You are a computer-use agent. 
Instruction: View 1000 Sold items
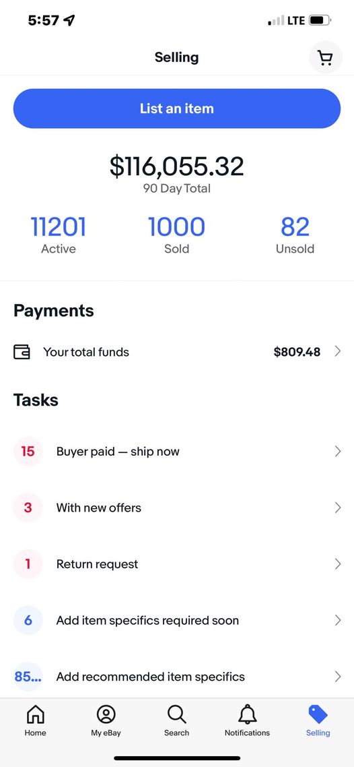click(x=177, y=235)
